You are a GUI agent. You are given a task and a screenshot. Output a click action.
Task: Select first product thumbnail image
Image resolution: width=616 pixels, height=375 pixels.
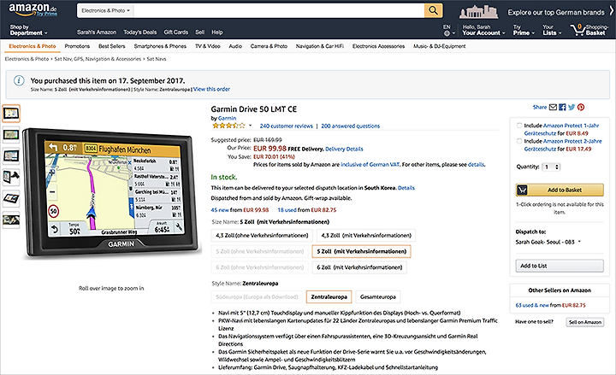point(11,114)
